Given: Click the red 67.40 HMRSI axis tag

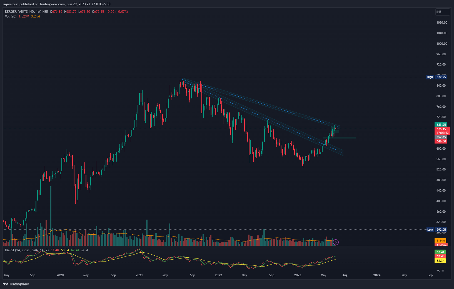Looking at the screenshot, I should [x=440, y=256].
